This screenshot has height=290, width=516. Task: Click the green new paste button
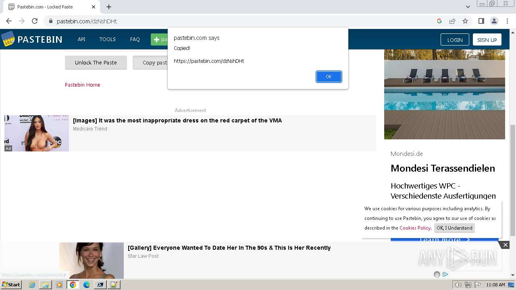click(160, 39)
